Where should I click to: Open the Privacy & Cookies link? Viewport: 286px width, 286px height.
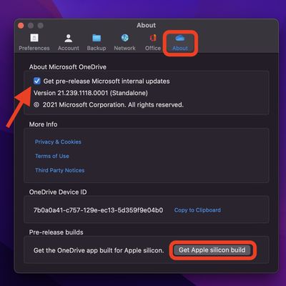point(58,142)
